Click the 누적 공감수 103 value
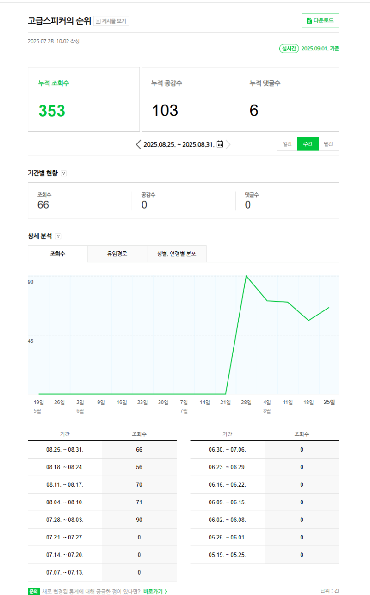Viewport: 370px width, 595px height. pyautogui.click(x=165, y=111)
